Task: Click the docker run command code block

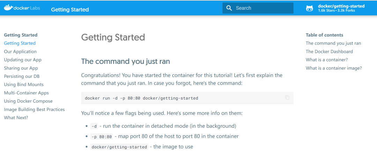Action: [187, 98]
